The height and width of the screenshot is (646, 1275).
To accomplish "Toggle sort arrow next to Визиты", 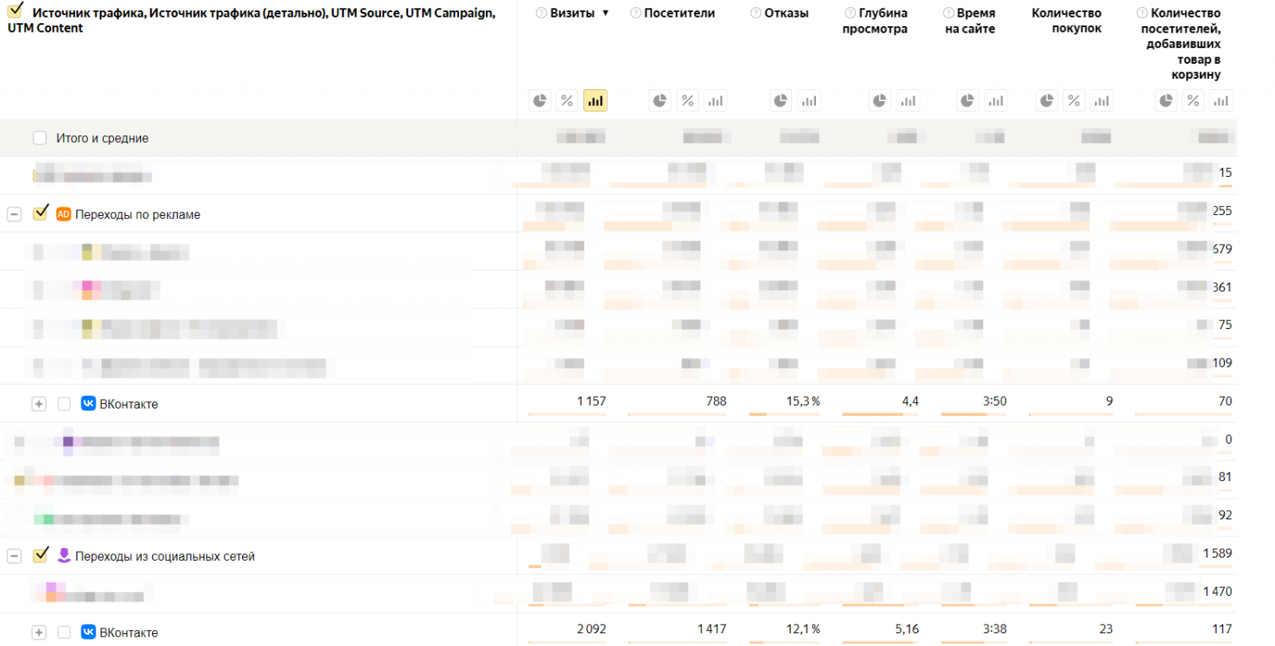I will pyautogui.click(x=606, y=14).
